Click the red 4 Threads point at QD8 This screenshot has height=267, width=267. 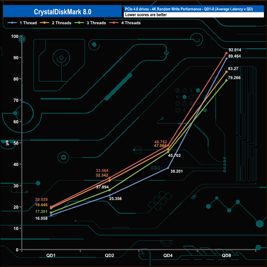point(226,53)
